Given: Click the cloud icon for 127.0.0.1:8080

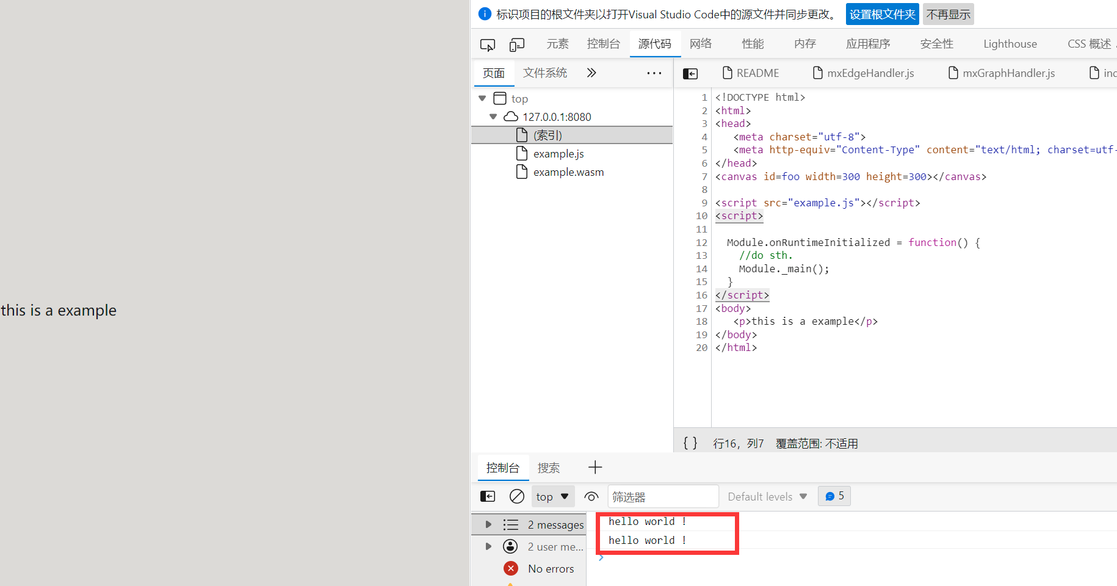Looking at the screenshot, I should 511,117.
